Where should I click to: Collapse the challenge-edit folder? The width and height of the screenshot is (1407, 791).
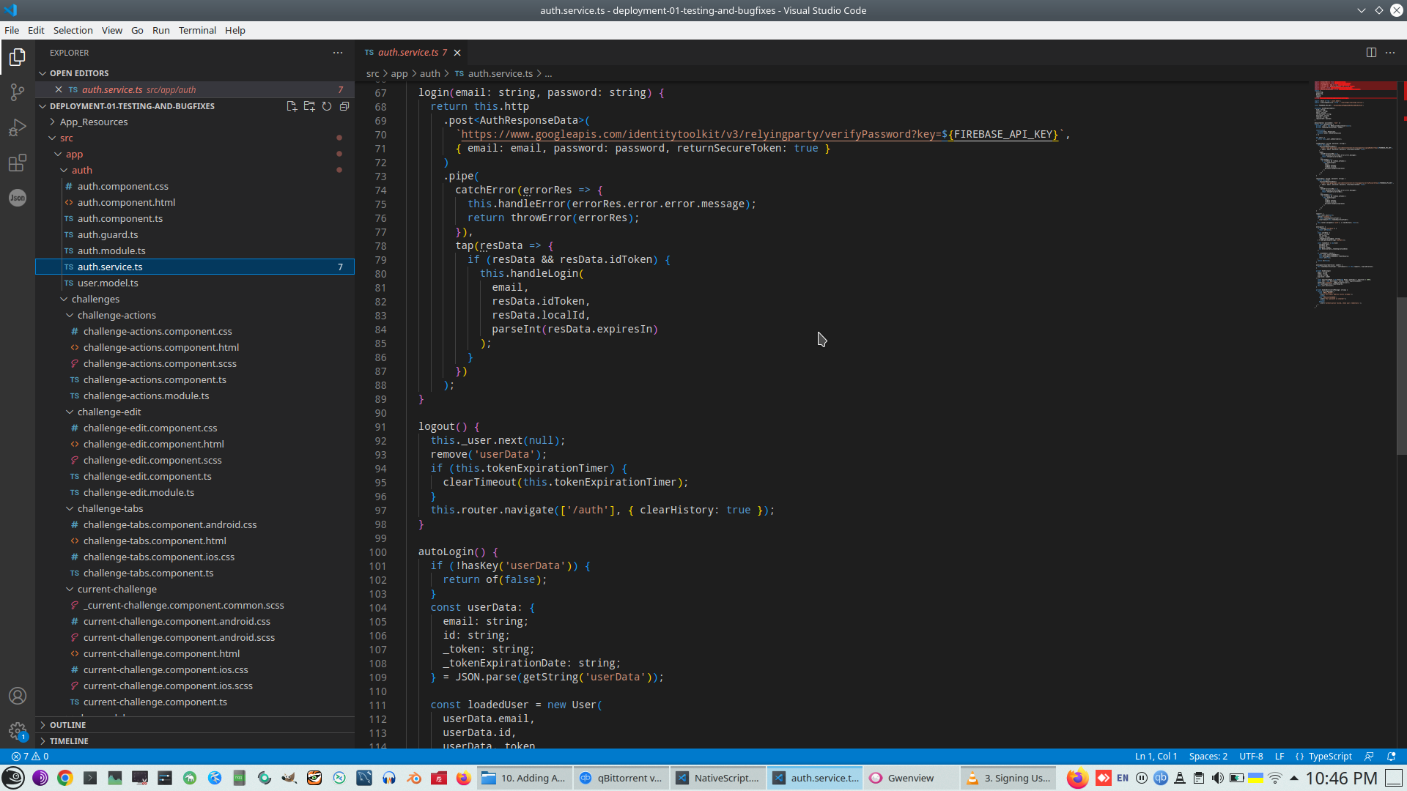[109, 412]
